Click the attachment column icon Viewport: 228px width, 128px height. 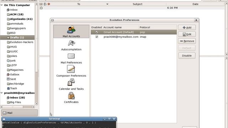pyautogui.click(x=45, y=4)
